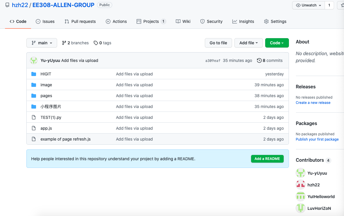The width and height of the screenshot is (344, 216).
Task: Click the branches fork icon
Action: [x=64, y=43]
